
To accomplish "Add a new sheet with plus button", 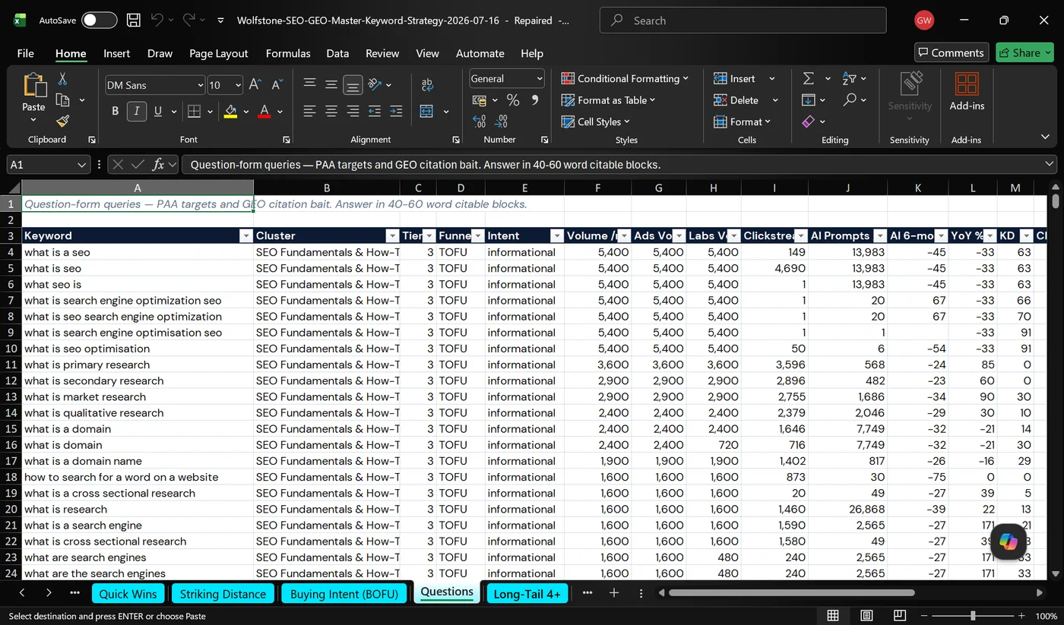I will pos(614,593).
